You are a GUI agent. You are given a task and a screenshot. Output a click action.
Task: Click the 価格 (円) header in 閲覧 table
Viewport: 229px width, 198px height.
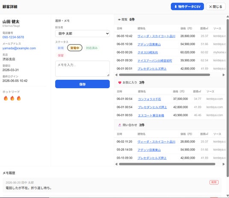[186, 28]
